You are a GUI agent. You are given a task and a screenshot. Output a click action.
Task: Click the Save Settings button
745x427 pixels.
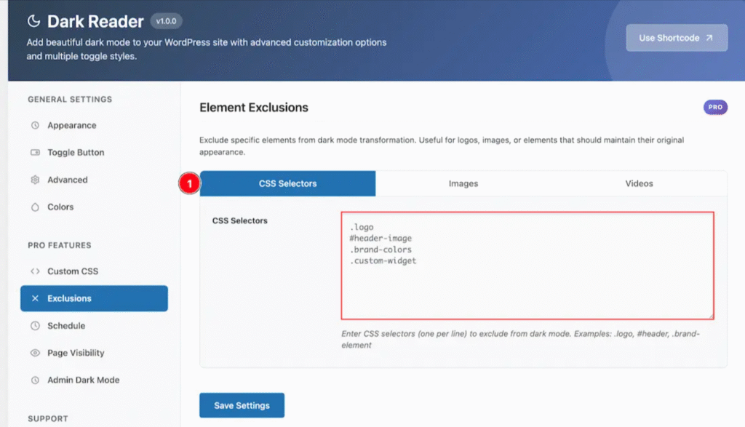[242, 405]
